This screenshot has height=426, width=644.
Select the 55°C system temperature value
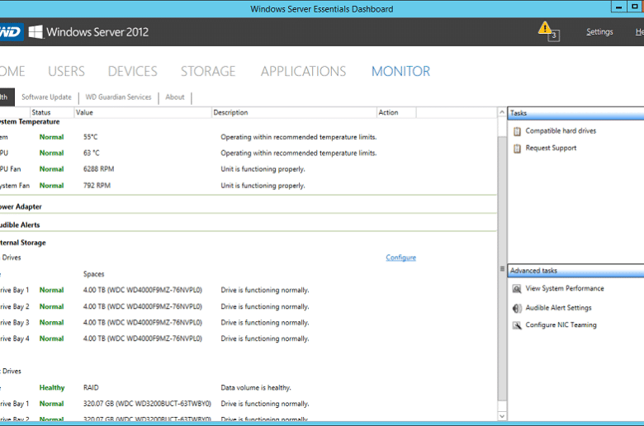90,137
